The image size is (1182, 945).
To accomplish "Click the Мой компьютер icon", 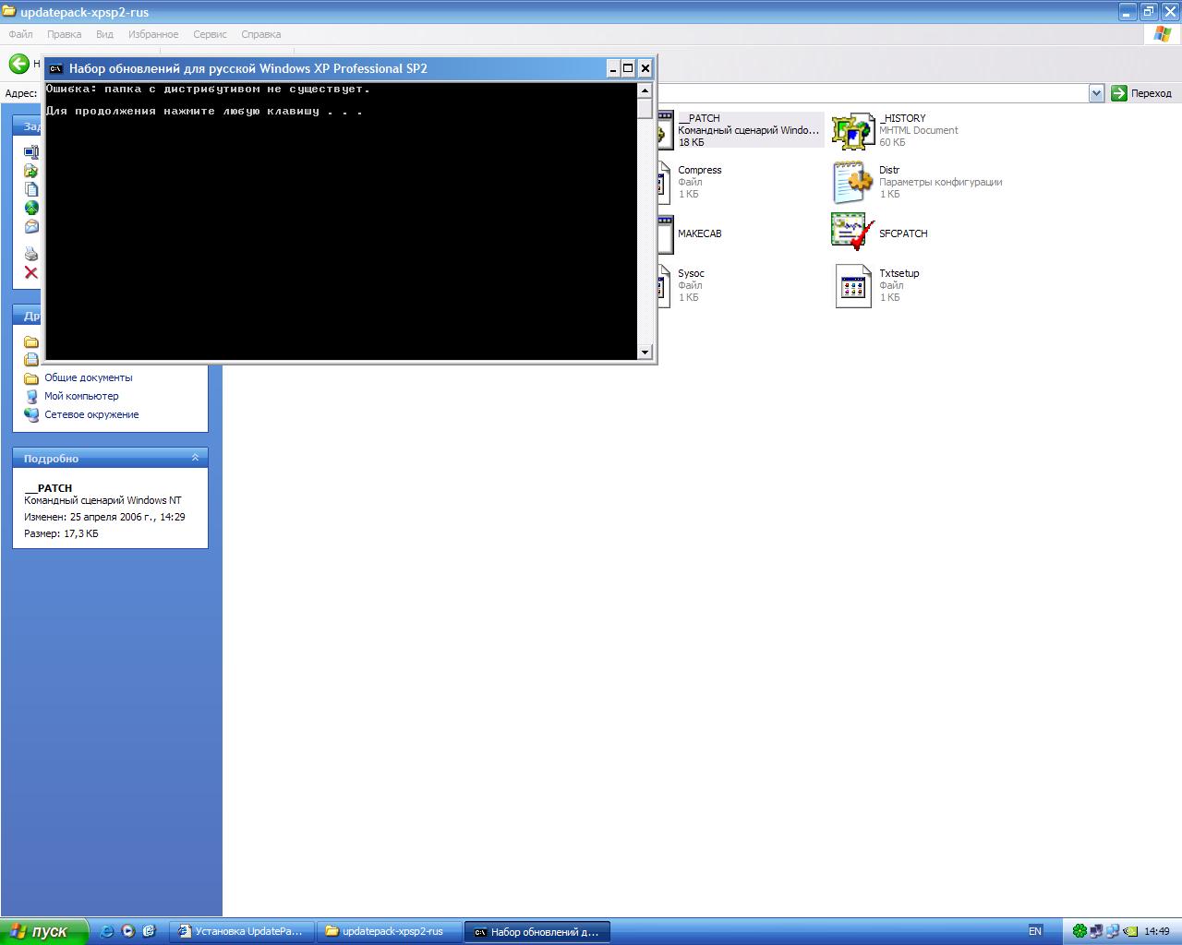I will point(31,396).
